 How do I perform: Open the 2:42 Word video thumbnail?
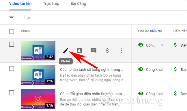coord(38,51)
